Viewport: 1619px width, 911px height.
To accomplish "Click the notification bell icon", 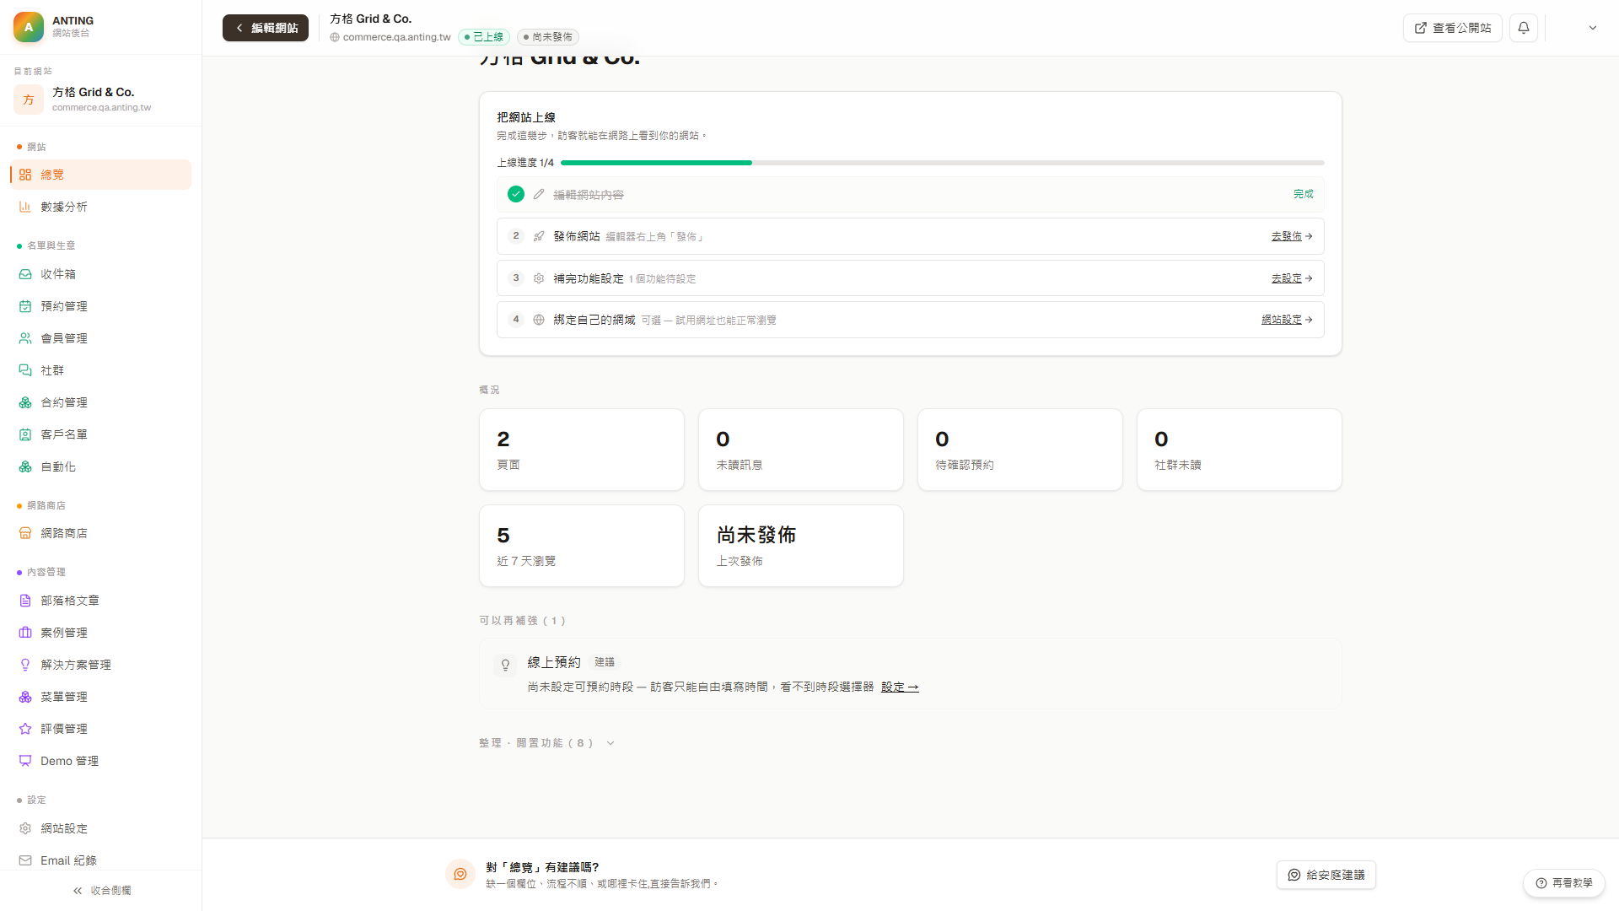I will pyautogui.click(x=1524, y=28).
